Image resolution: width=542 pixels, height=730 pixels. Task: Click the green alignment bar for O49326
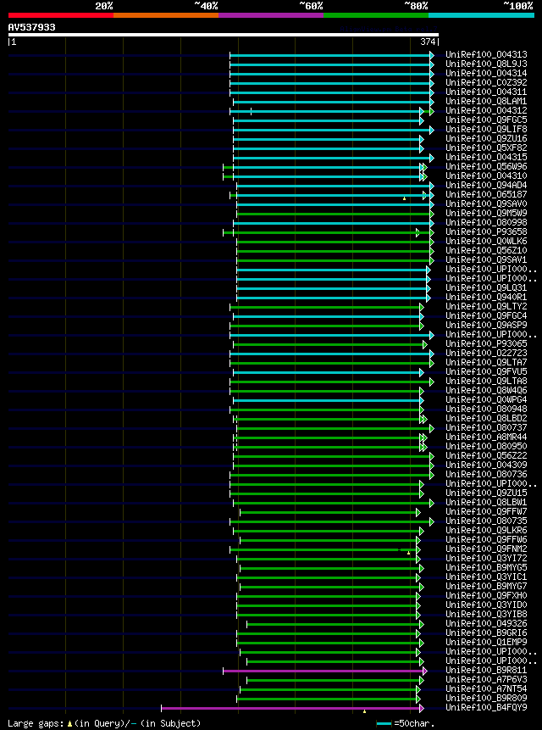pyautogui.click(x=334, y=624)
